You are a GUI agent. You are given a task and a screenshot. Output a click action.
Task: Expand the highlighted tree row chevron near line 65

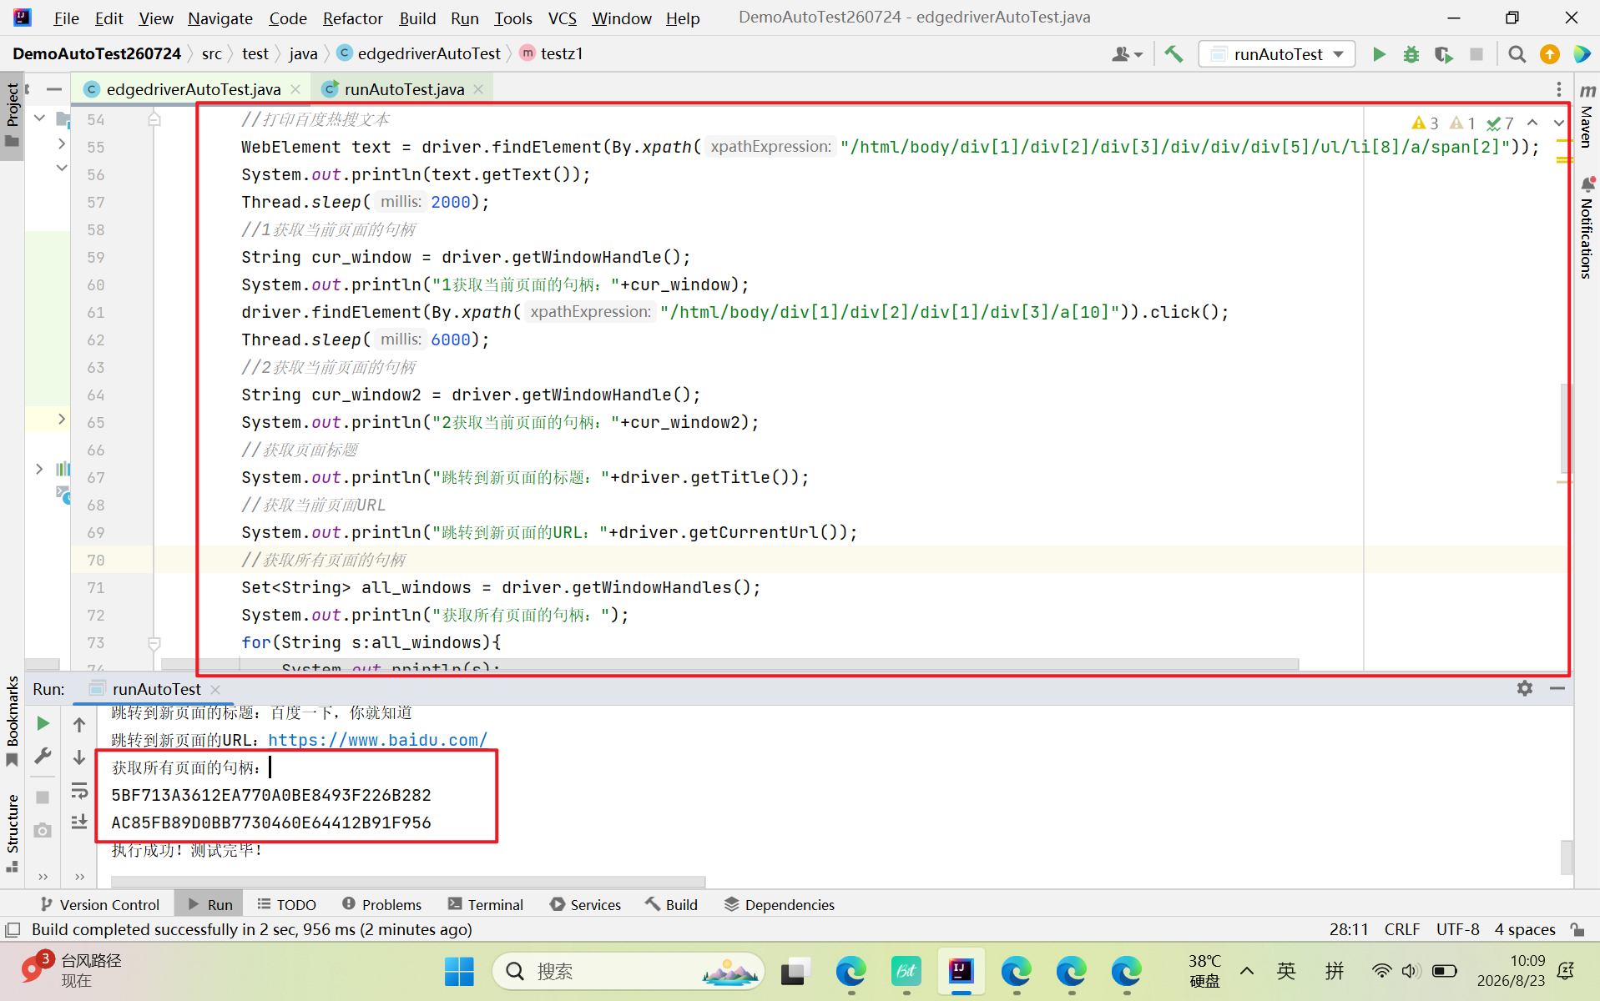click(x=62, y=419)
